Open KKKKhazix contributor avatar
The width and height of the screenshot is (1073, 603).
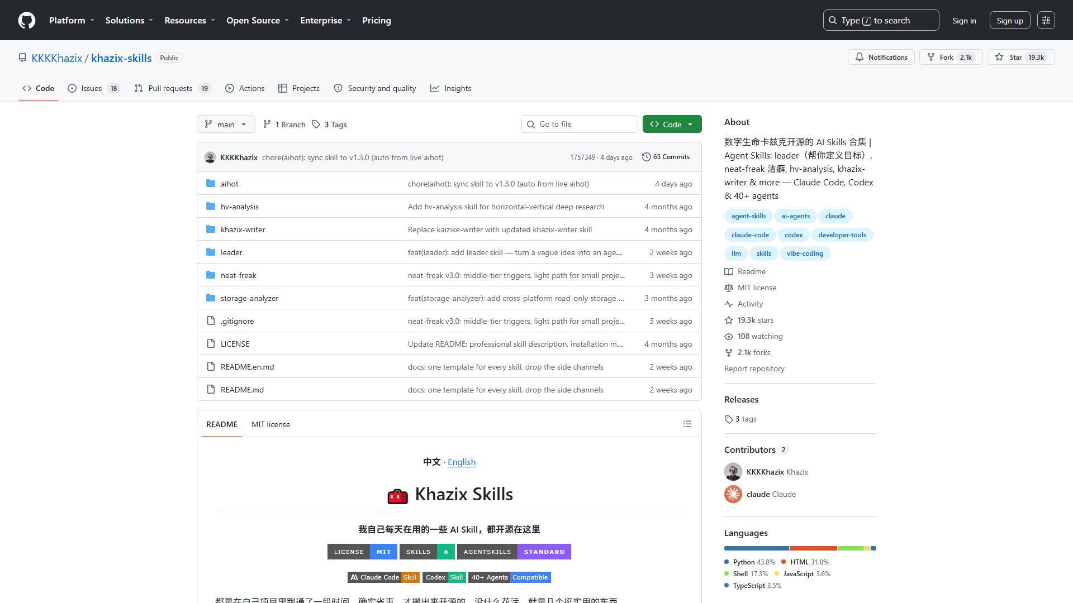point(733,472)
